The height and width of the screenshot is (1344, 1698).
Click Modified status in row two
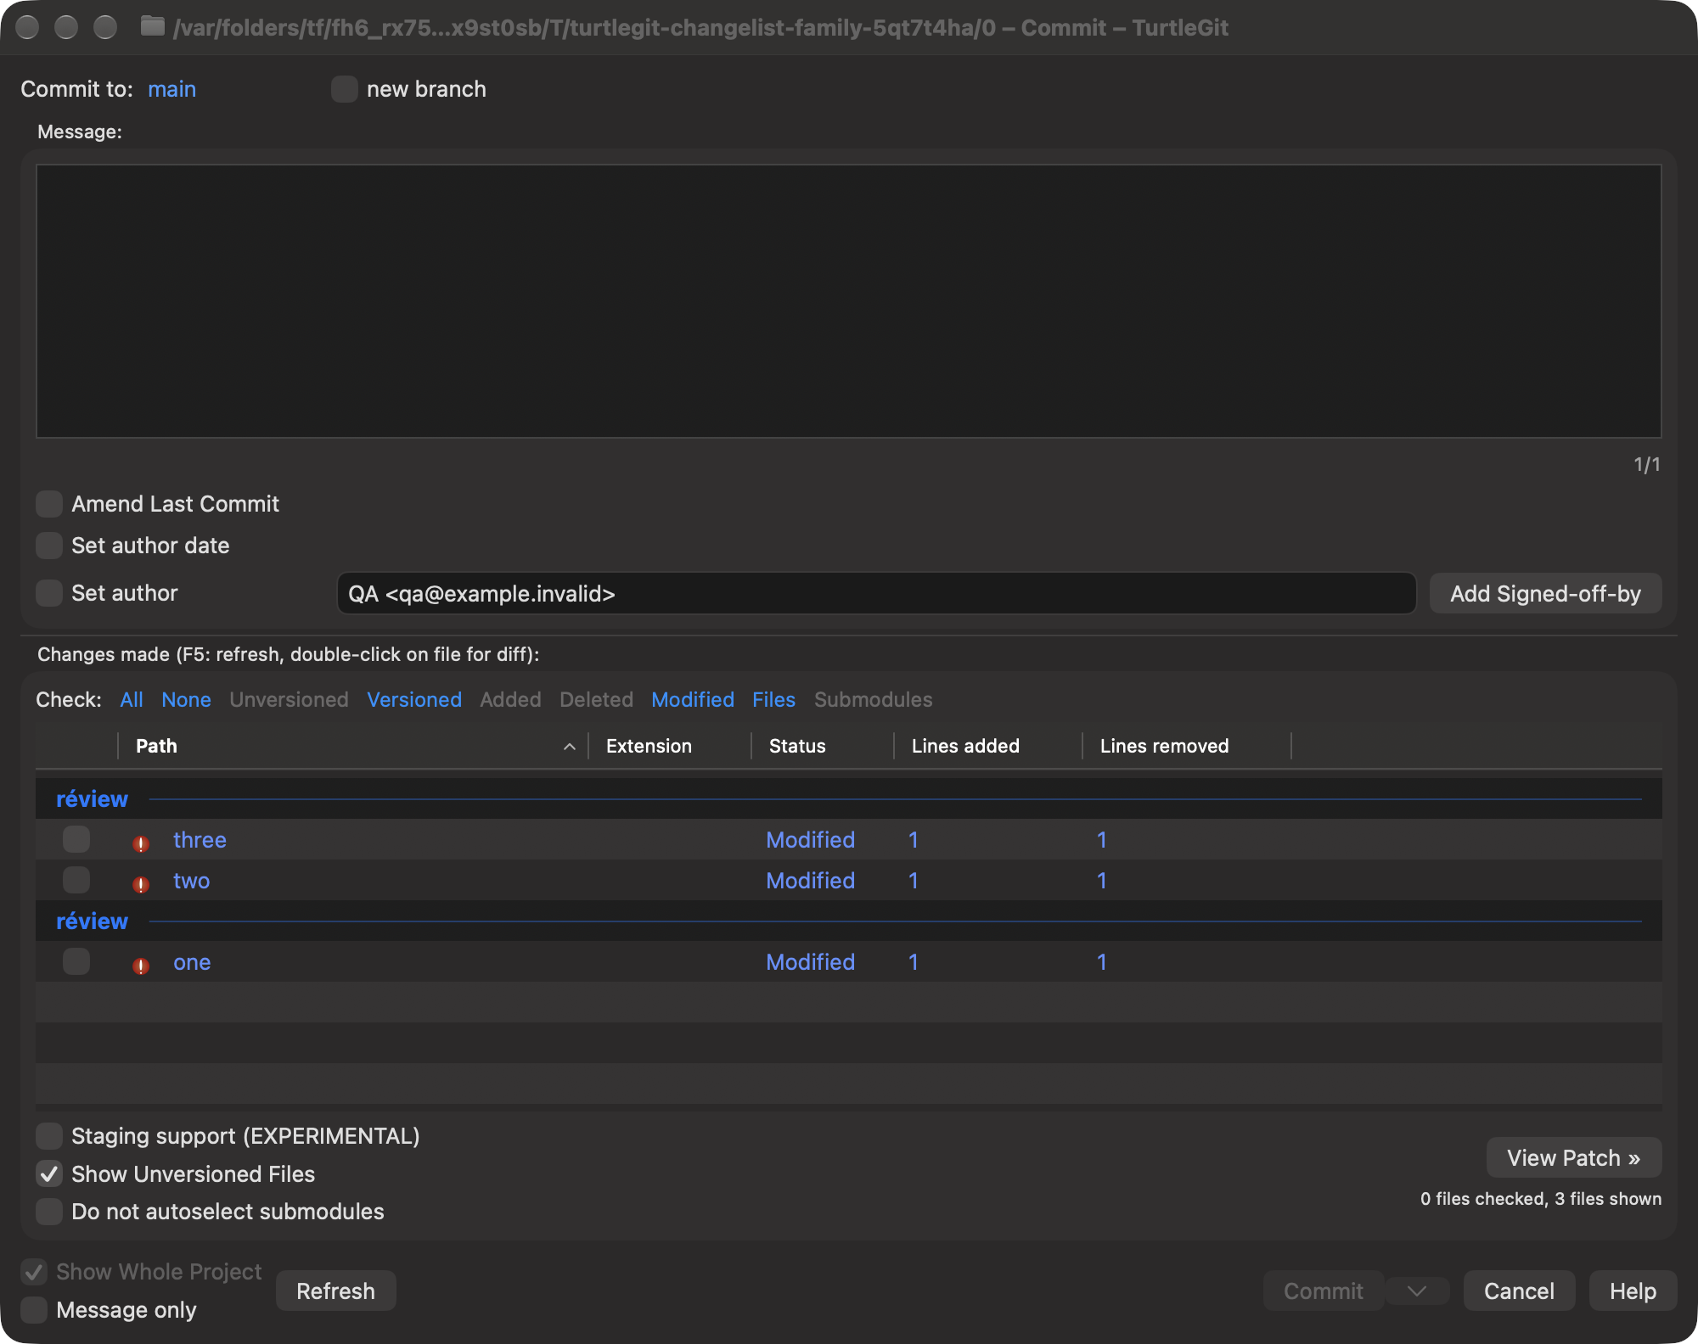810,881
